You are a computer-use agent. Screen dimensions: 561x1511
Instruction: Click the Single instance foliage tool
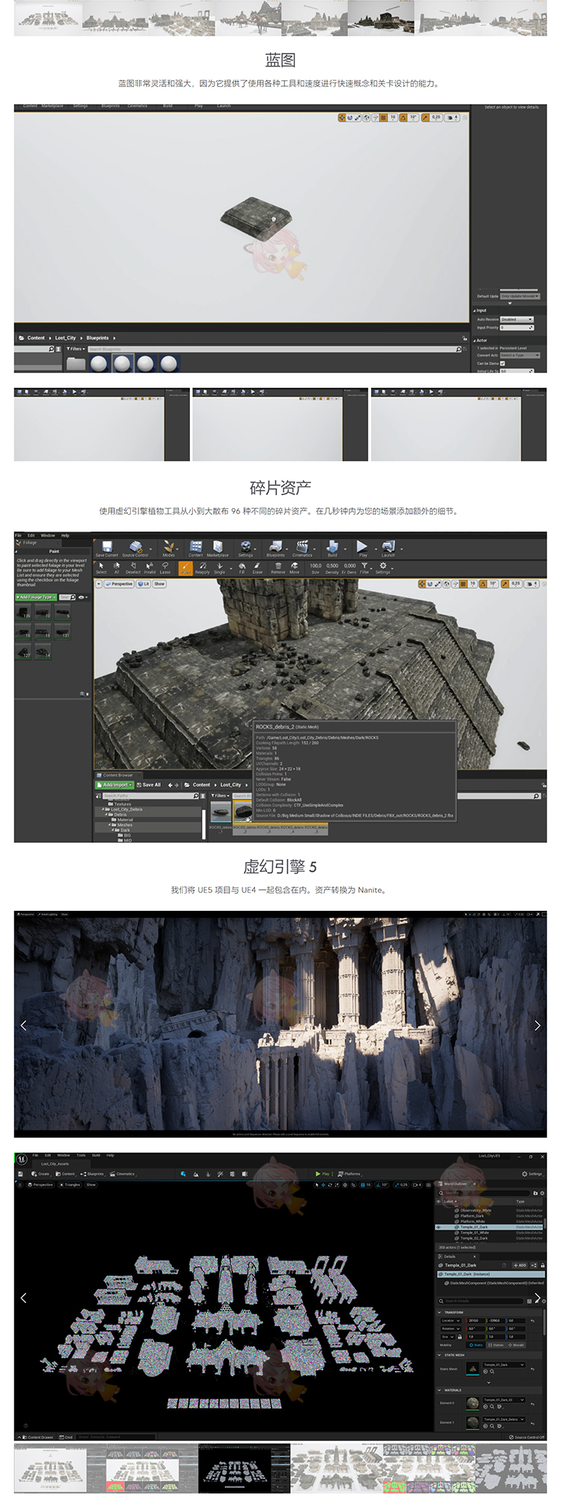(220, 568)
